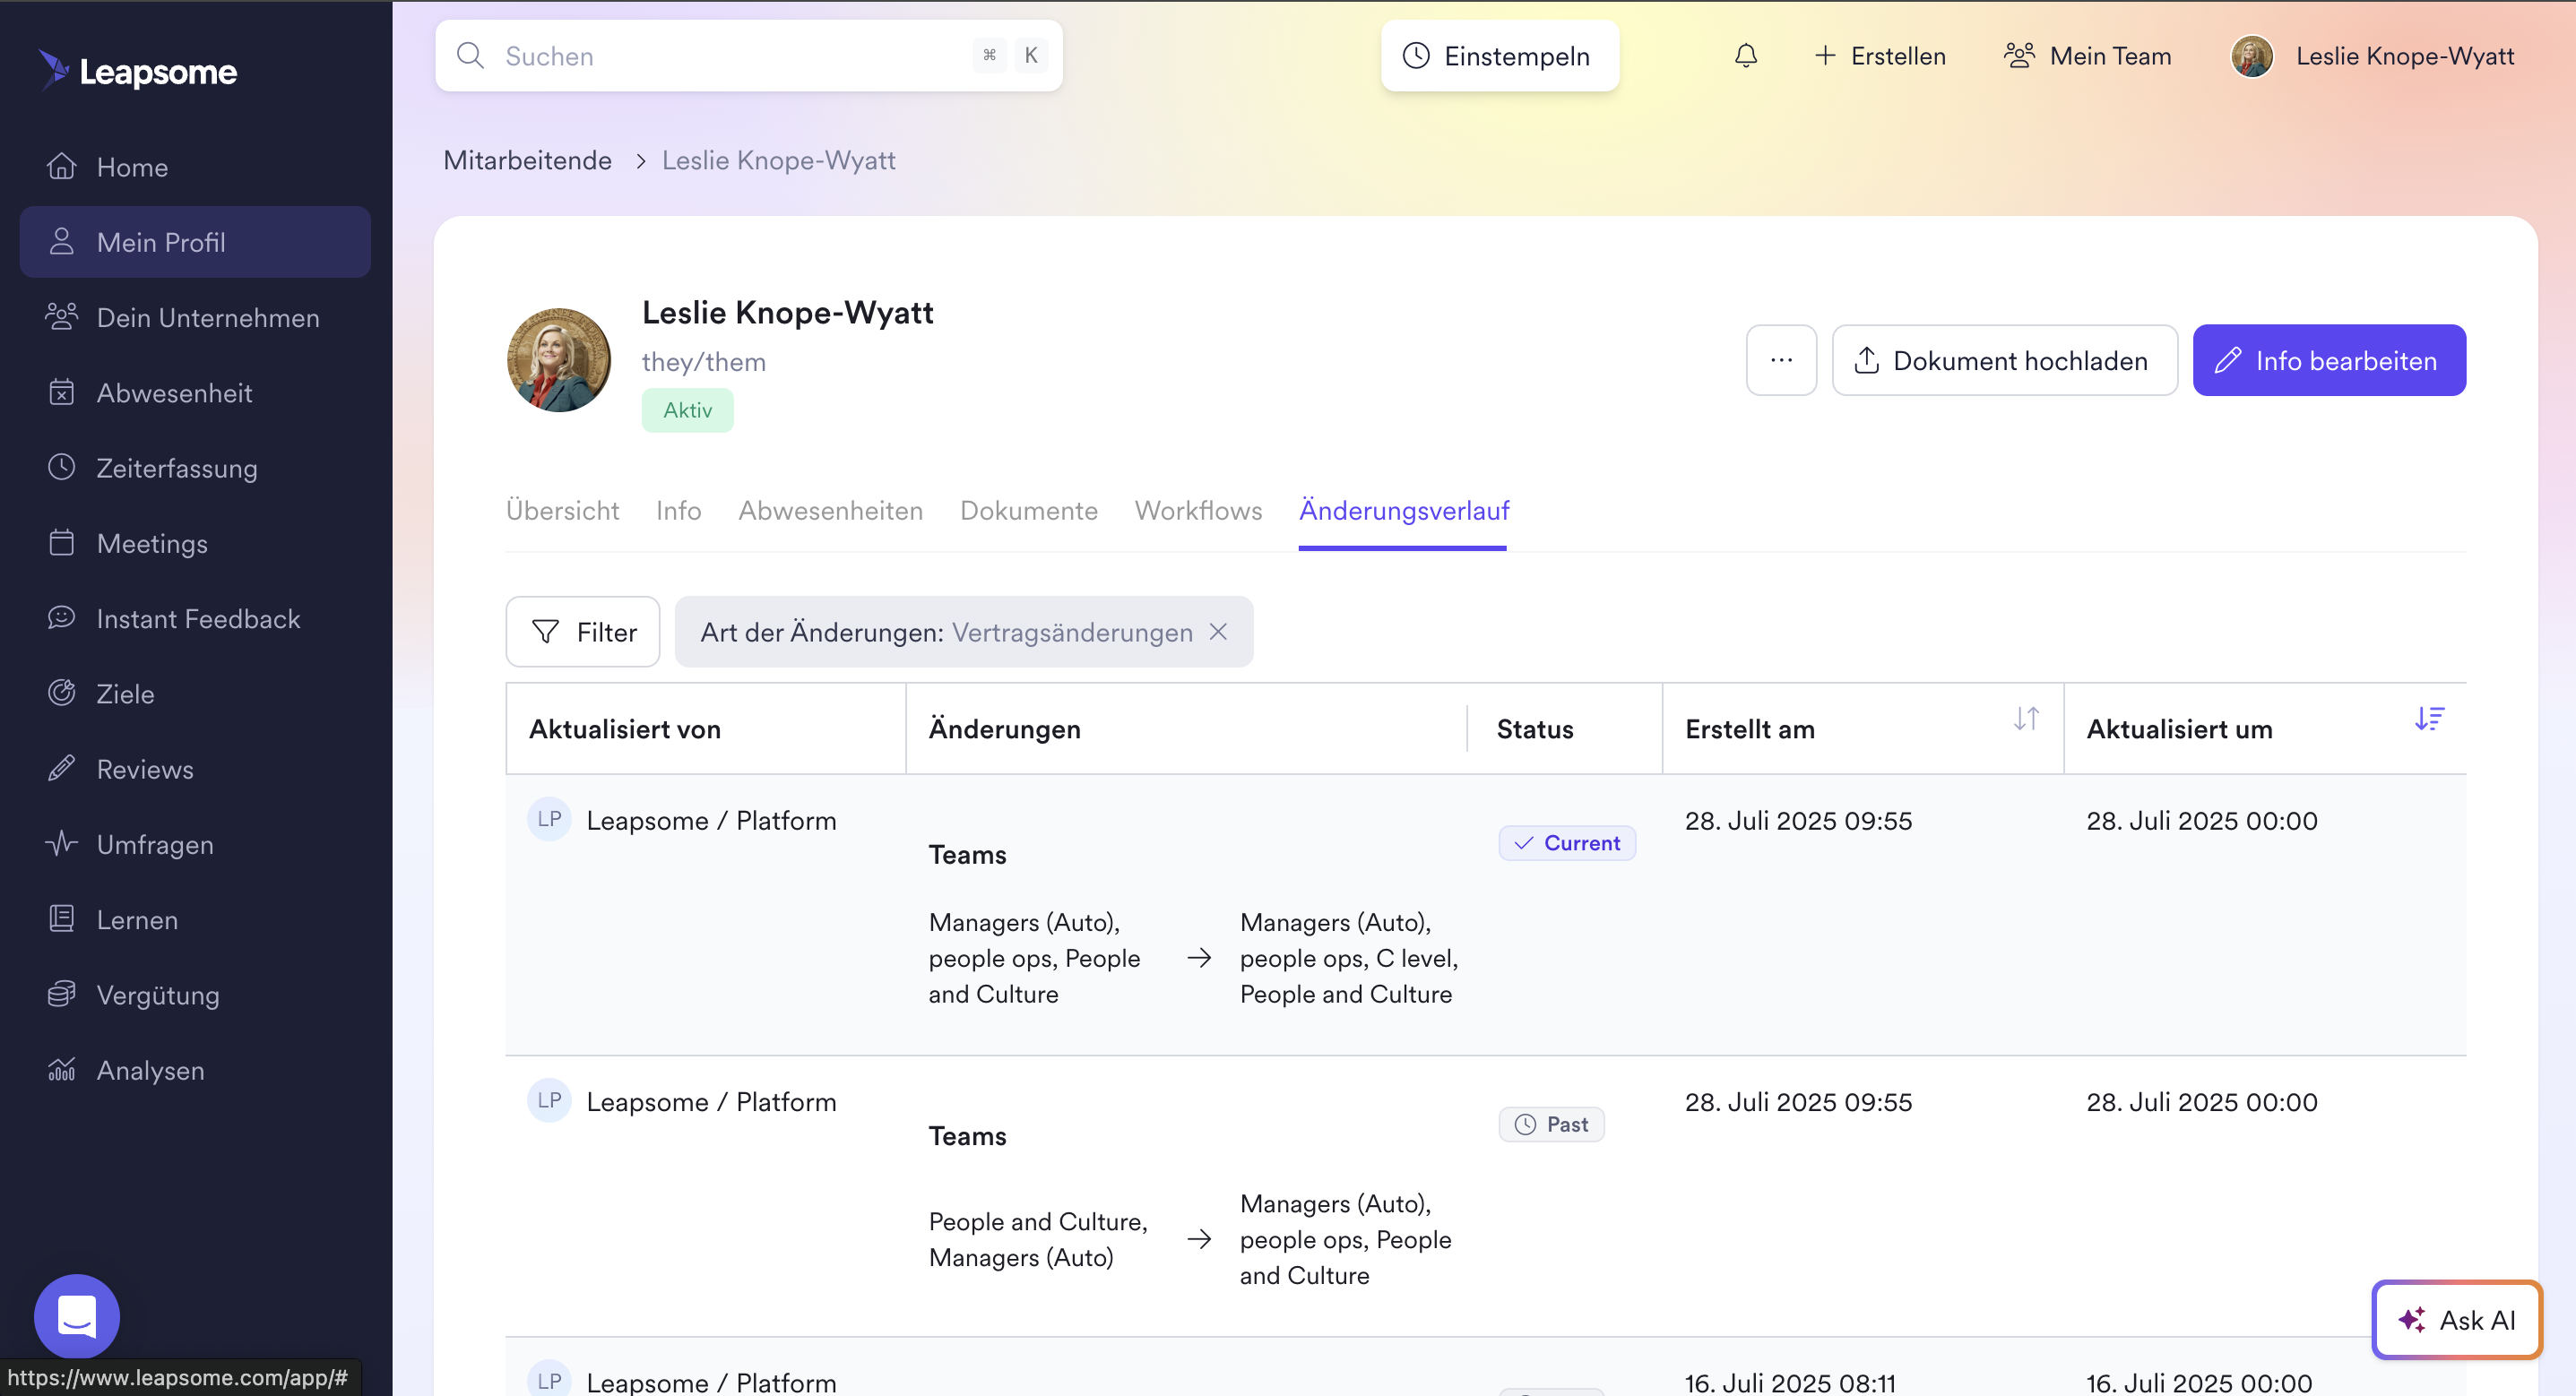
Task: Go to Vergütung in the sidebar
Action: point(158,995)
